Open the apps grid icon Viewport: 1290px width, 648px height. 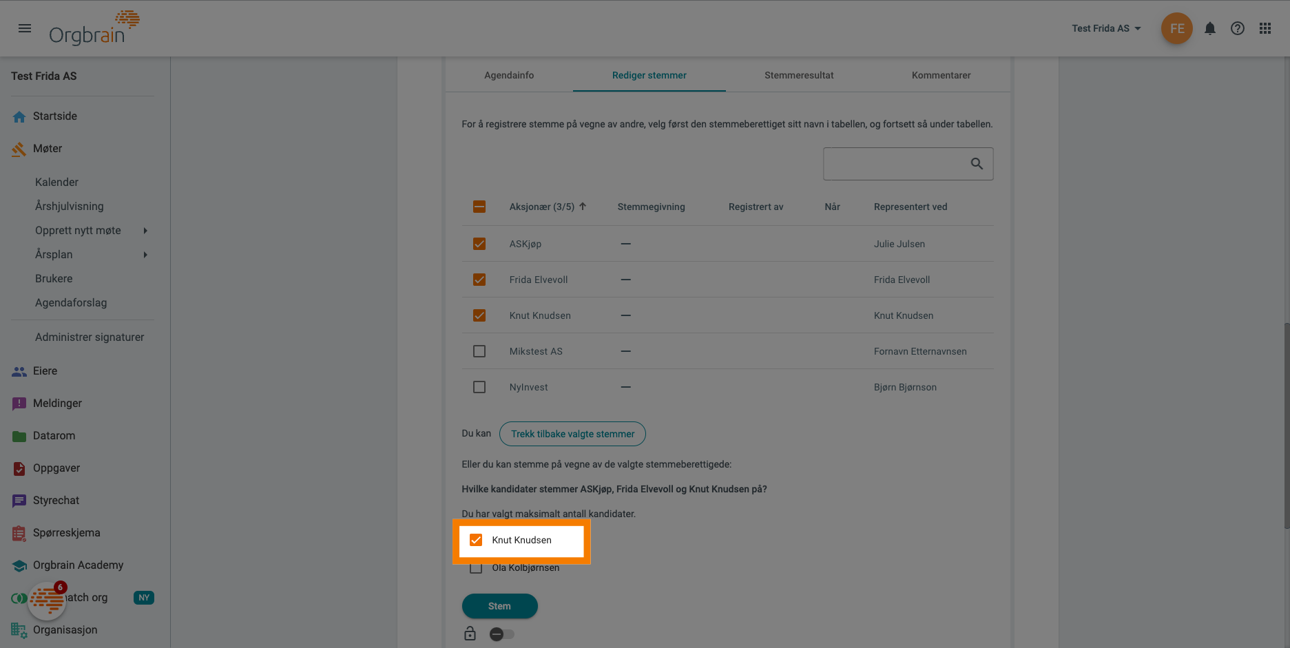pyautogui.click(x=1265, y=28)
